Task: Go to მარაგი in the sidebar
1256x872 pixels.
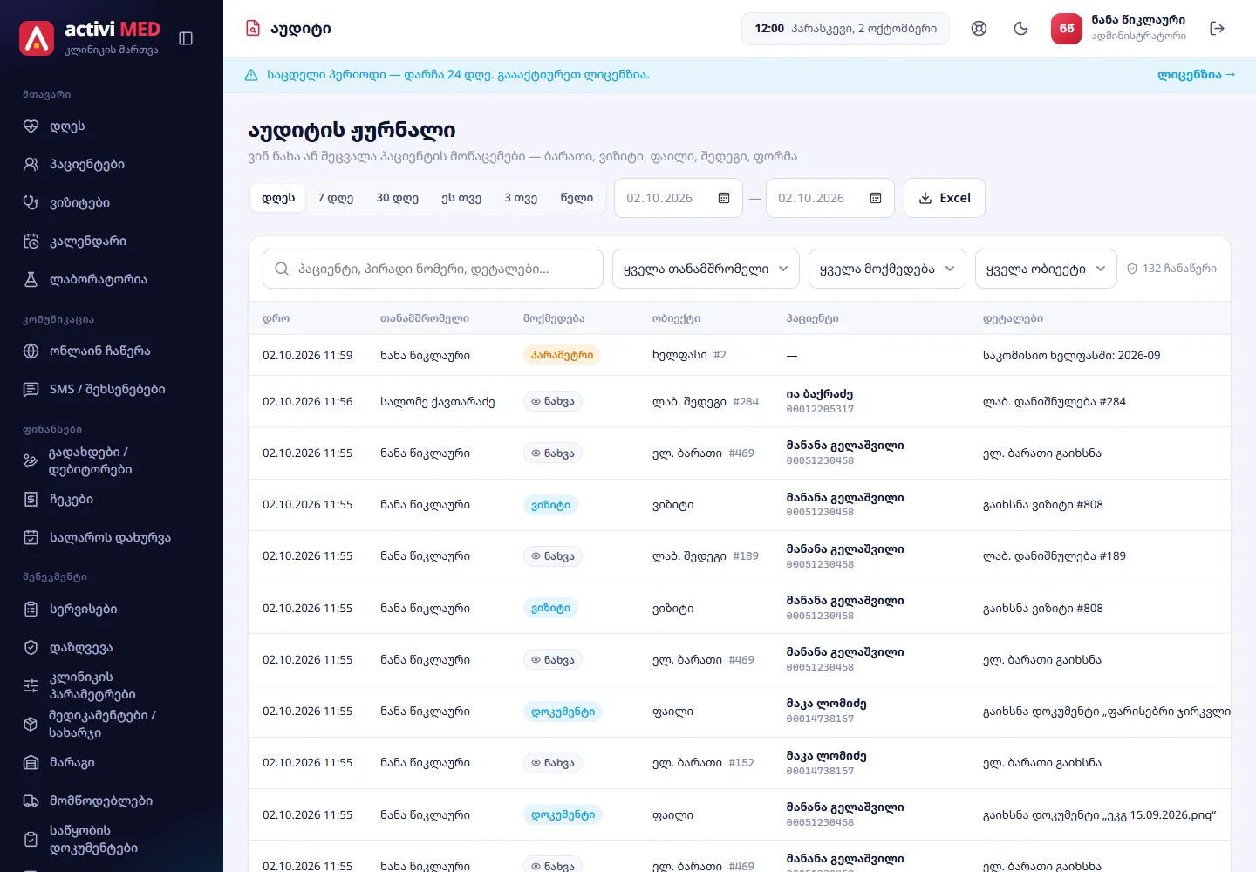Action: (x=112, y=763)
